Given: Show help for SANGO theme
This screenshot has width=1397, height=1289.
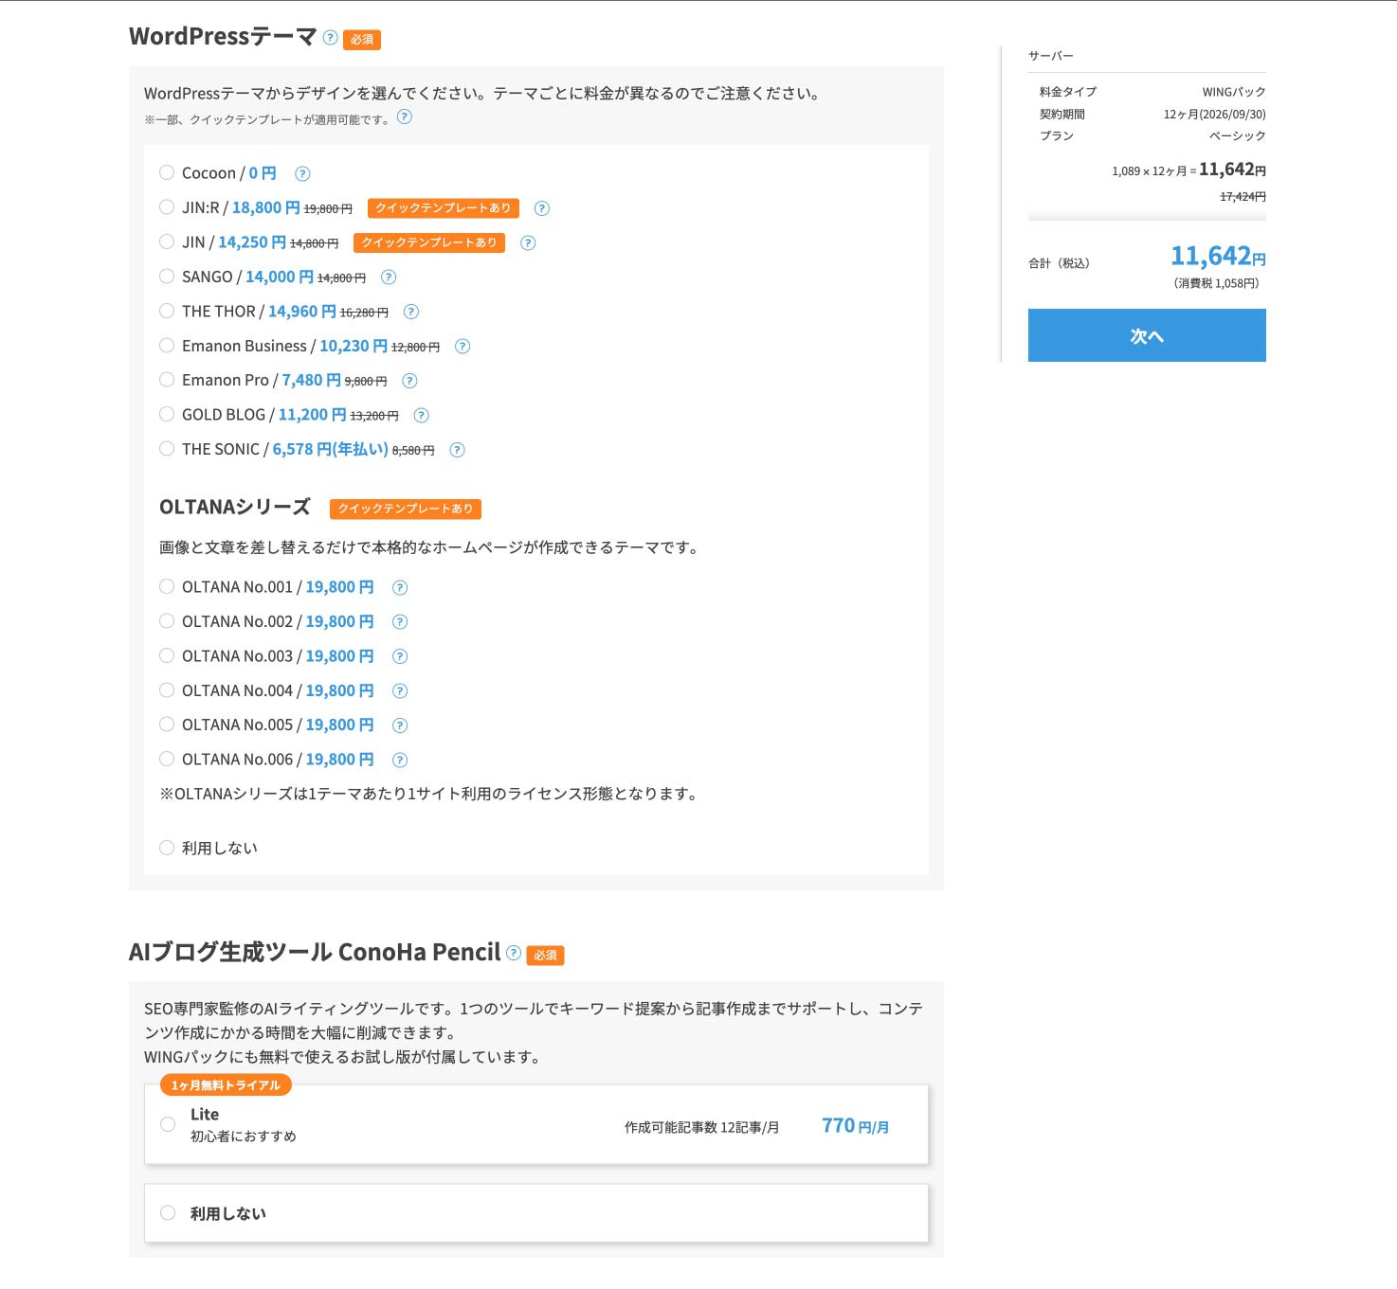Looking at the screenshot, I should (x=388, y=277).
